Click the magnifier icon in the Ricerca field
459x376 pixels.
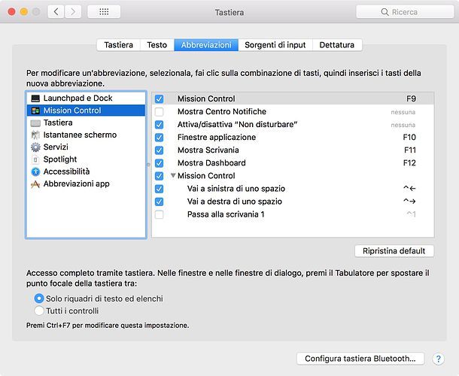pos(385,12)
